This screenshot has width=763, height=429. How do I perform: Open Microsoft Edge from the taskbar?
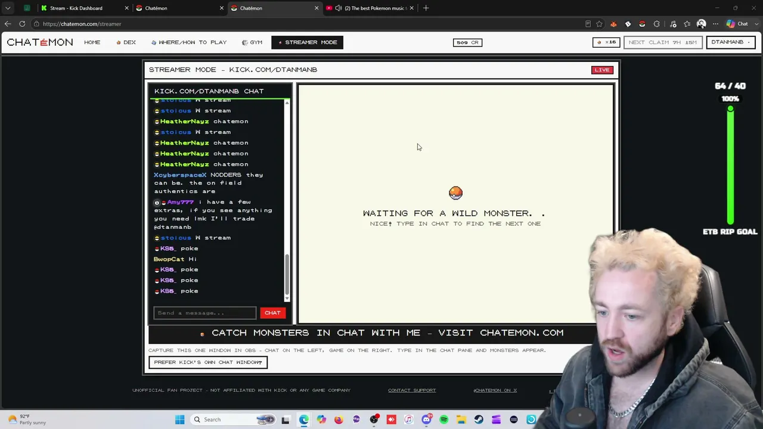(x=303, y=419)
